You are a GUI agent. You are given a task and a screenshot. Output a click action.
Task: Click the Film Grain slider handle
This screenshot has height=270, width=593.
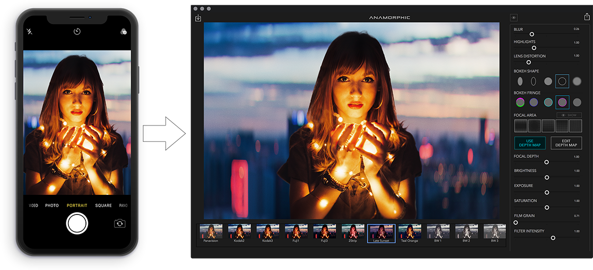point(515,223)
